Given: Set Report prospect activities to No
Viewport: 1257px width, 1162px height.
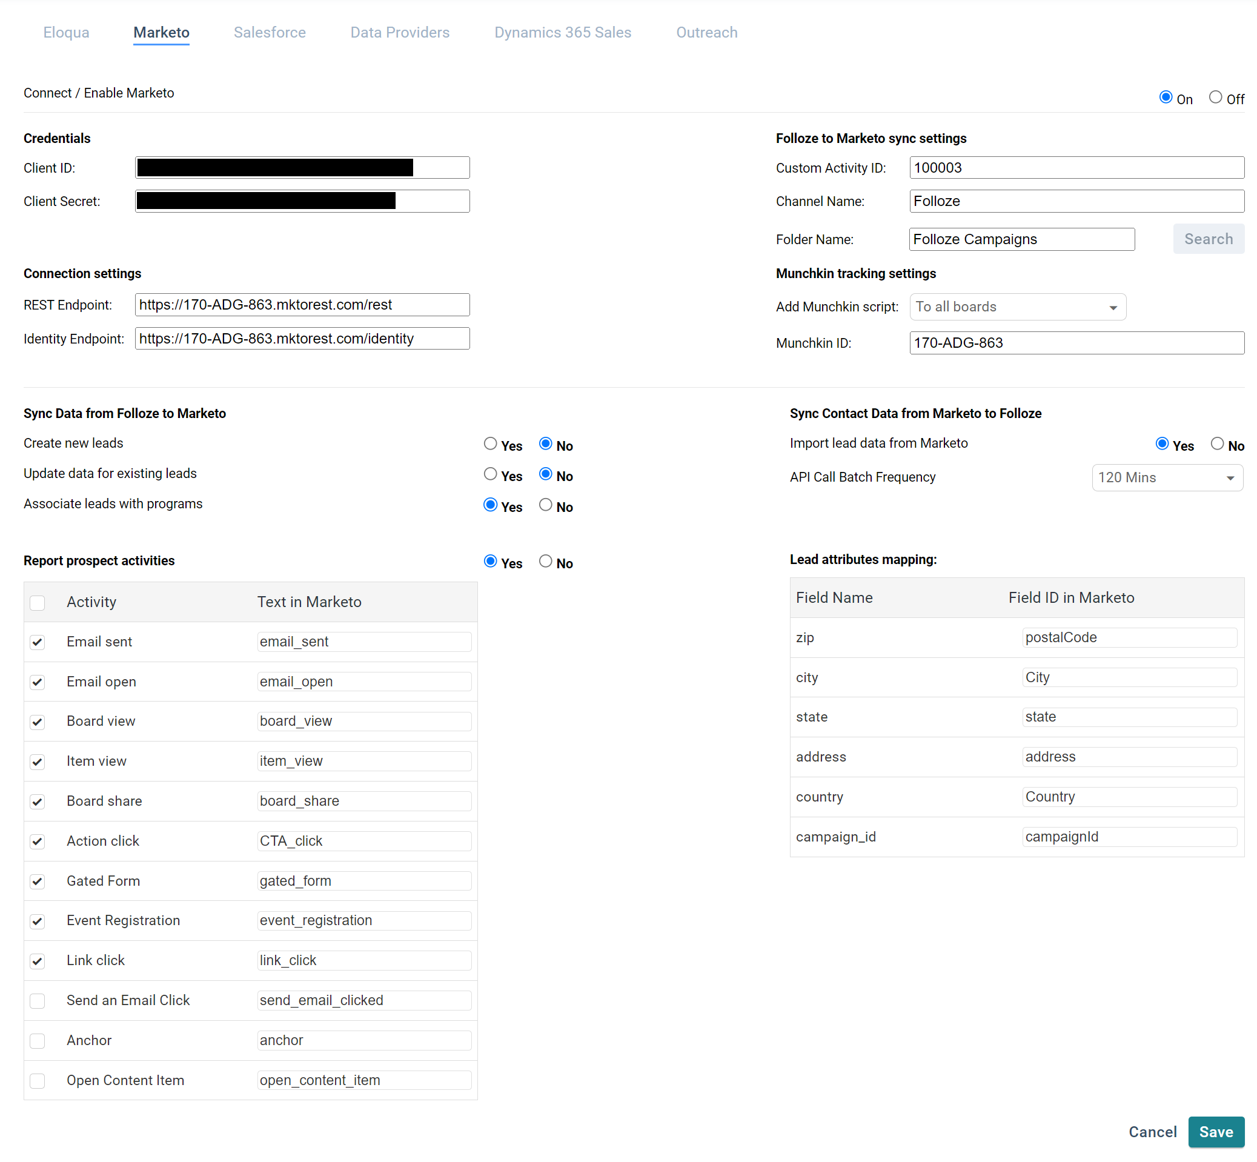Looking at the screenshot, I should coord(545,562).
